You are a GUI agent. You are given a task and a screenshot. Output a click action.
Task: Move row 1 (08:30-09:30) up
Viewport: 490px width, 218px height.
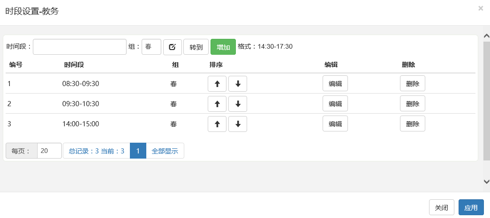coord(217,84)
